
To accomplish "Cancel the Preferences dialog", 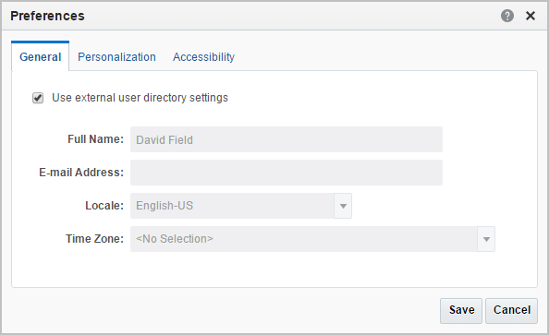I will 511,310.
